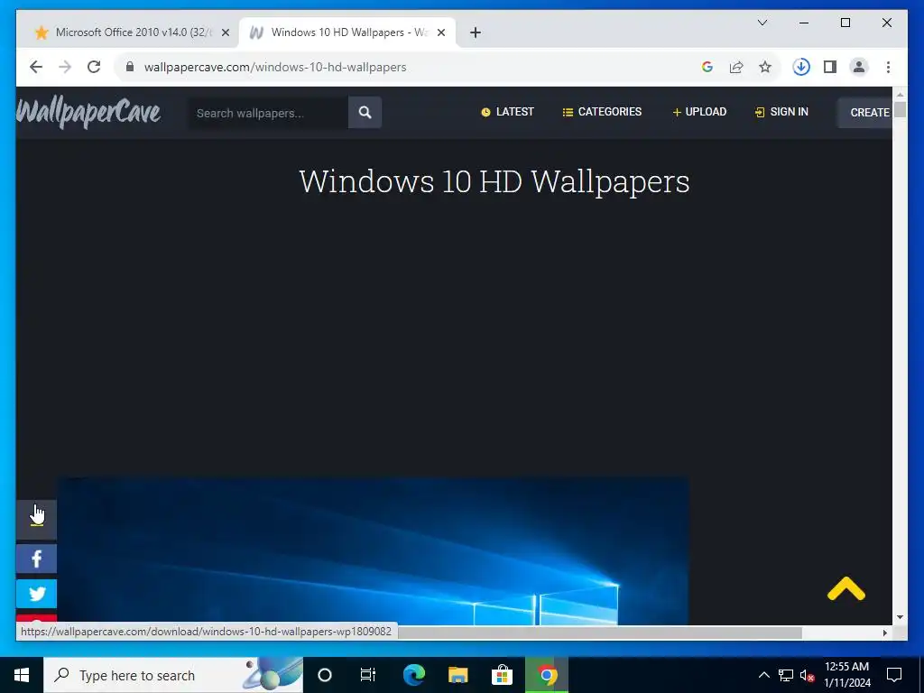Open Task View on taskbar
924x693 pixels.
point(368,675)
